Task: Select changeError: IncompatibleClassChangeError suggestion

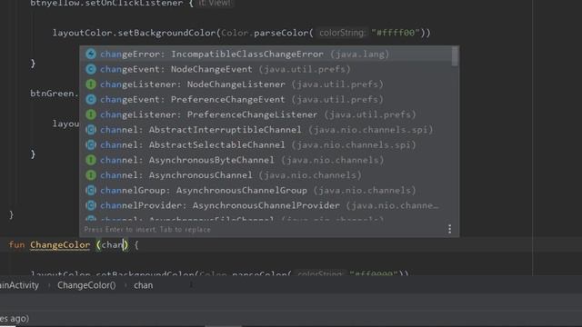Action: 266,54
